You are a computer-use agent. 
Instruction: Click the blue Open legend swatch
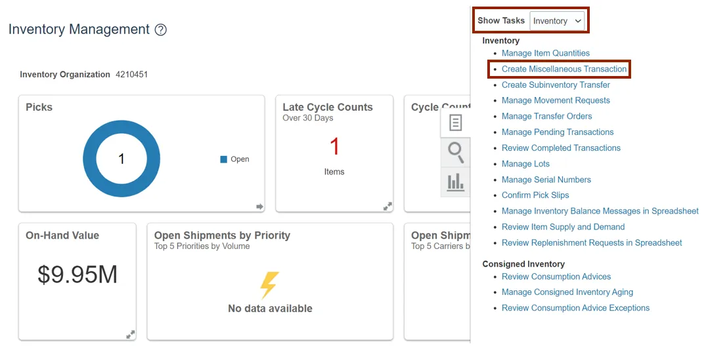223,159
